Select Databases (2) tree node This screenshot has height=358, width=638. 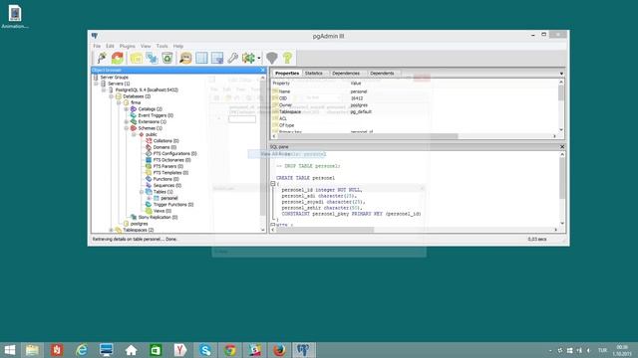click(x=137, y=96)
